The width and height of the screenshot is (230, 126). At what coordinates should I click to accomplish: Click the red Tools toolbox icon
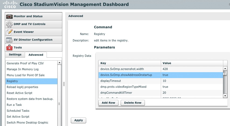click(x=9, y=48)
